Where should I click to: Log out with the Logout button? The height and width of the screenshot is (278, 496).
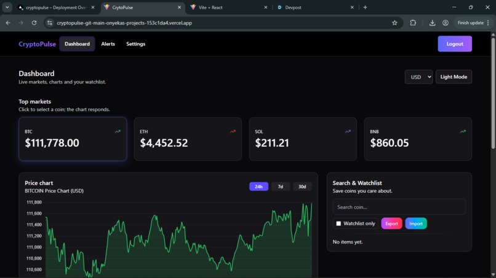[455, 44]
